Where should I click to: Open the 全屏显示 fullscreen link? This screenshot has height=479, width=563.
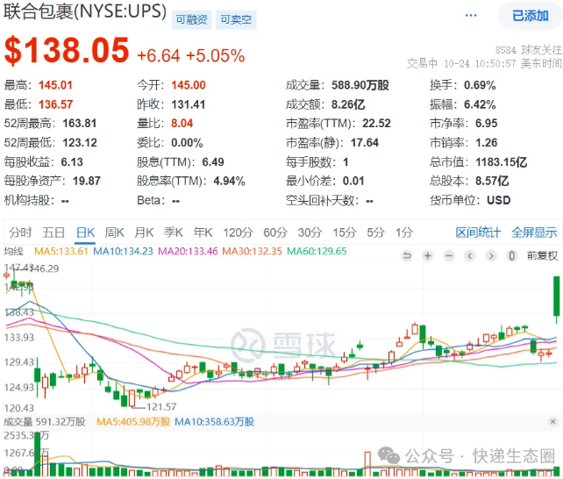pyautogui.click(x=534, y=232)
